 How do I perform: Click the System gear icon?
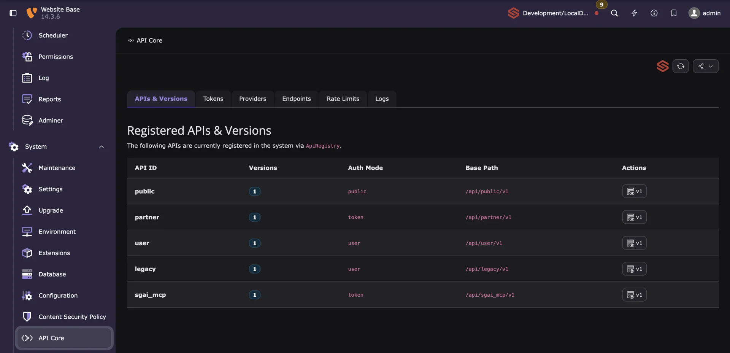coord(14,147)
